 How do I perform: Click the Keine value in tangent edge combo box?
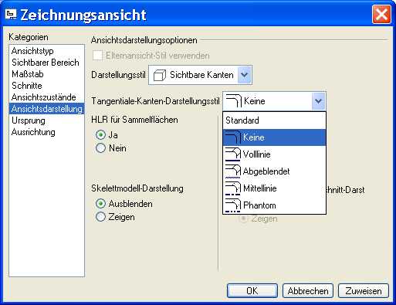pyautogui.click(x=254, y=101)
